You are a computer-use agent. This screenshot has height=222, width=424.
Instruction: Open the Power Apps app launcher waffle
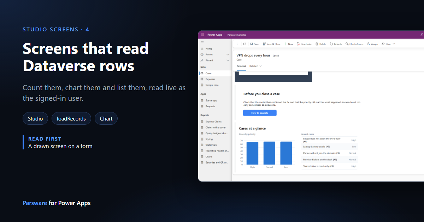[202, 35]
